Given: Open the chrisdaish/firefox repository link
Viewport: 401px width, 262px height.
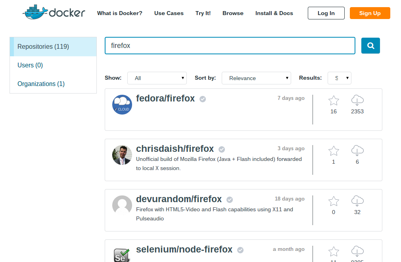Looking at the screenshot, I should (175, 149).
